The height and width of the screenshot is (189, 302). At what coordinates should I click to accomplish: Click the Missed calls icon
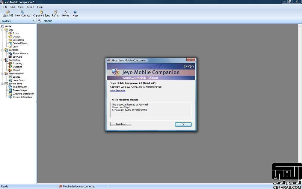tap(10, 70)
